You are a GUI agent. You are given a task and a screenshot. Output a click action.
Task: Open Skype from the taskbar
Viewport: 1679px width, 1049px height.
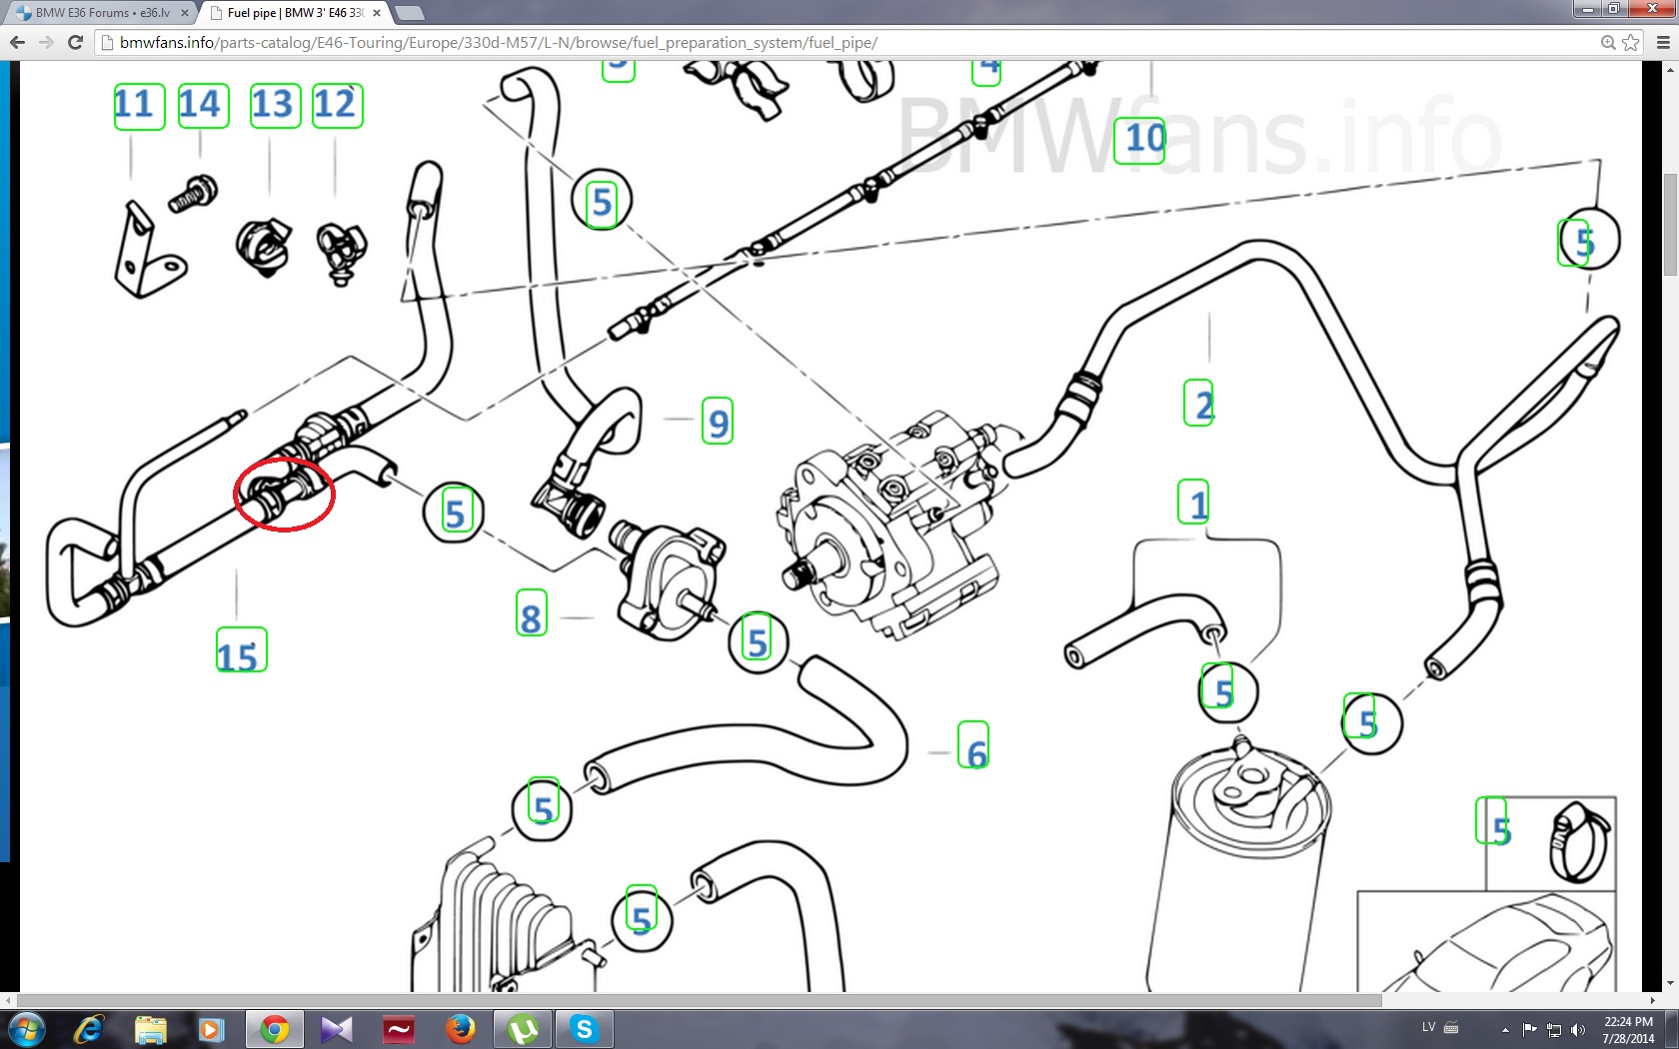(584, 1028)
